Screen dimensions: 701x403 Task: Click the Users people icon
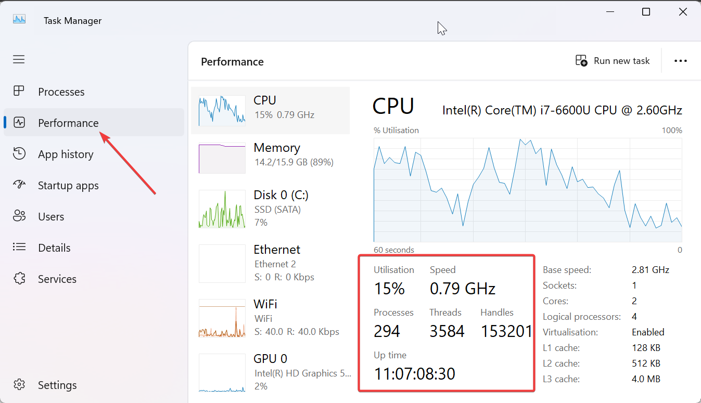pyautogui.click(x=19, y=216)
